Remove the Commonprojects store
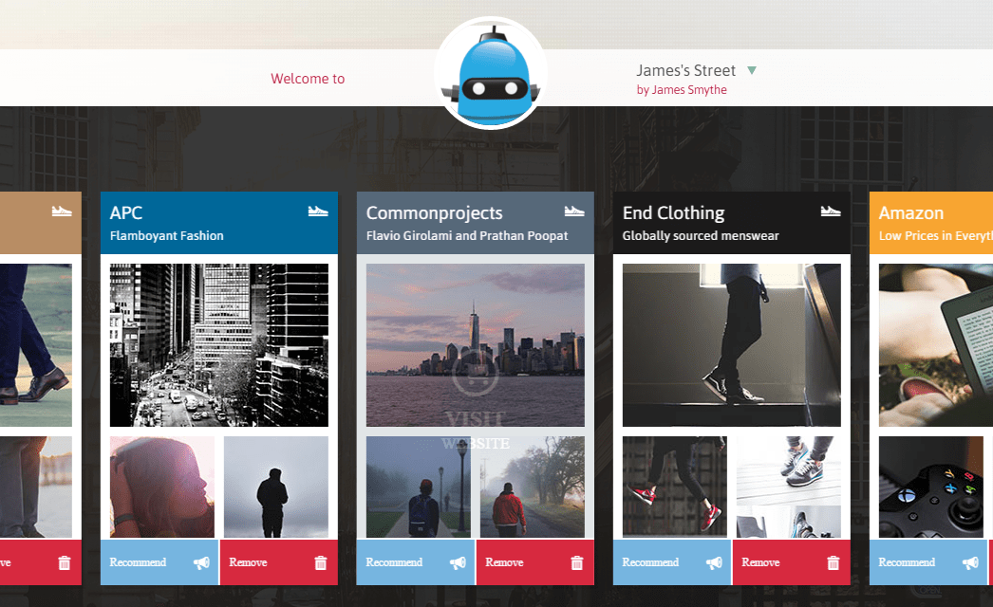The width and height of the screenshot is (993, 607). [535, 562]
